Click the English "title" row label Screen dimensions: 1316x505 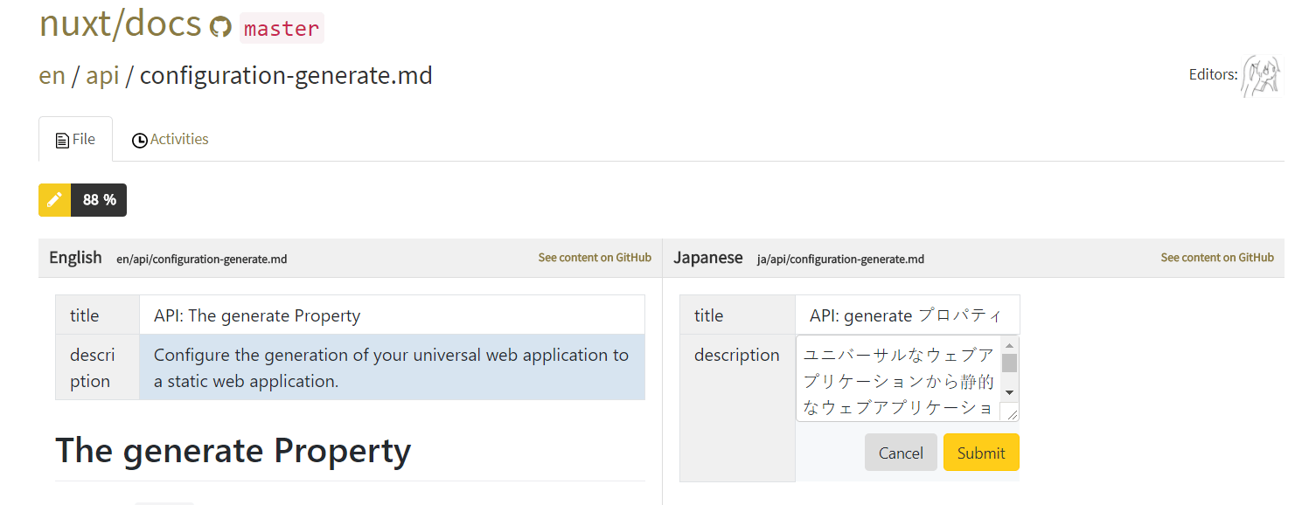pos(85,315)
